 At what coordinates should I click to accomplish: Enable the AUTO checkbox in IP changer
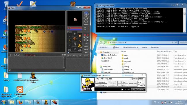[139, 85]
